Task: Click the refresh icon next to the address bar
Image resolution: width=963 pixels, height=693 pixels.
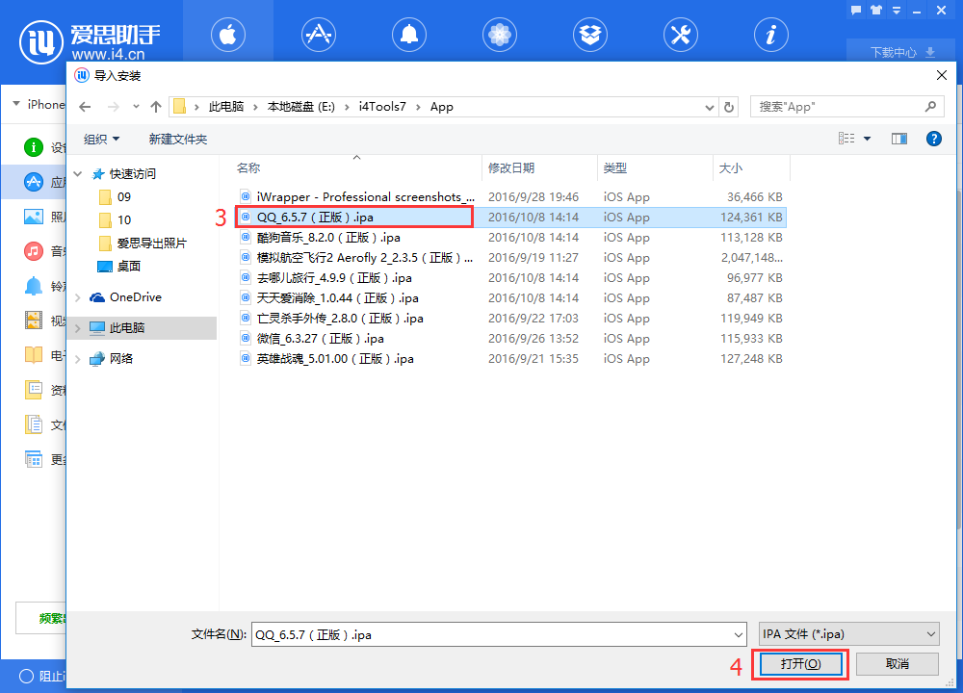Action: 729,107
